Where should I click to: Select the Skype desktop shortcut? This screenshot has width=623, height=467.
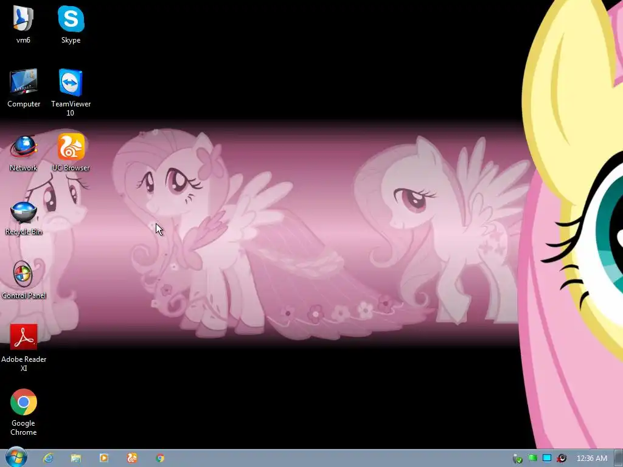[x=71, y=24]
